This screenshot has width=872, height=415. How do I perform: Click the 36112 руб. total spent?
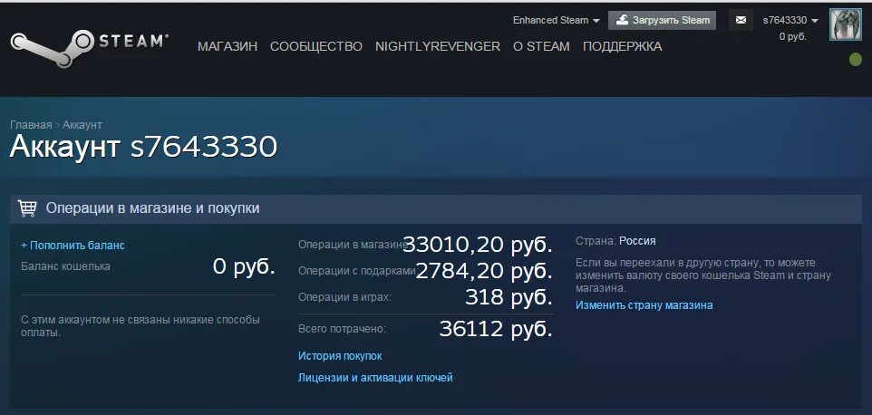tap(496, 330)
